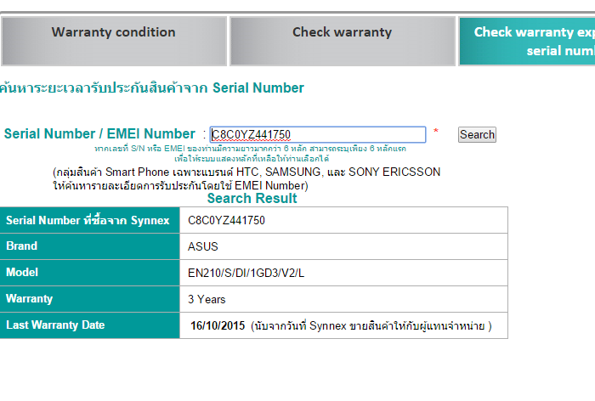
Task: Open the Warranty condition tab
Action: pyautogui.click(x=113, y=33)
